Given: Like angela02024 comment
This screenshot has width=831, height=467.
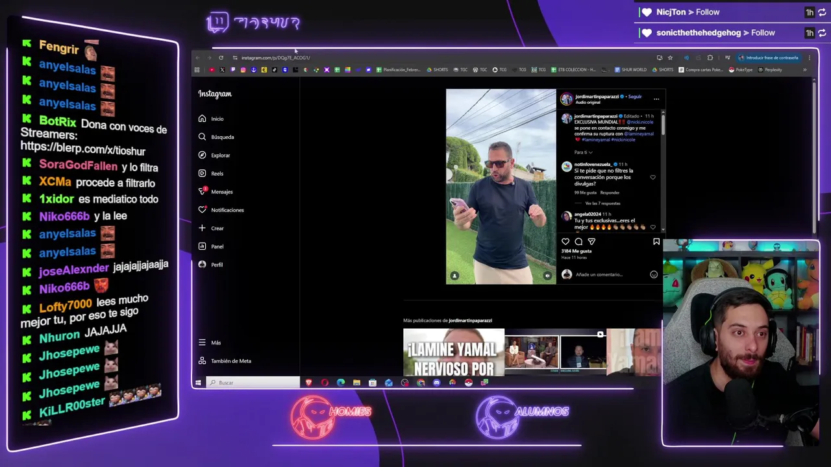Looking at the screenshot, I should (652, 226).
